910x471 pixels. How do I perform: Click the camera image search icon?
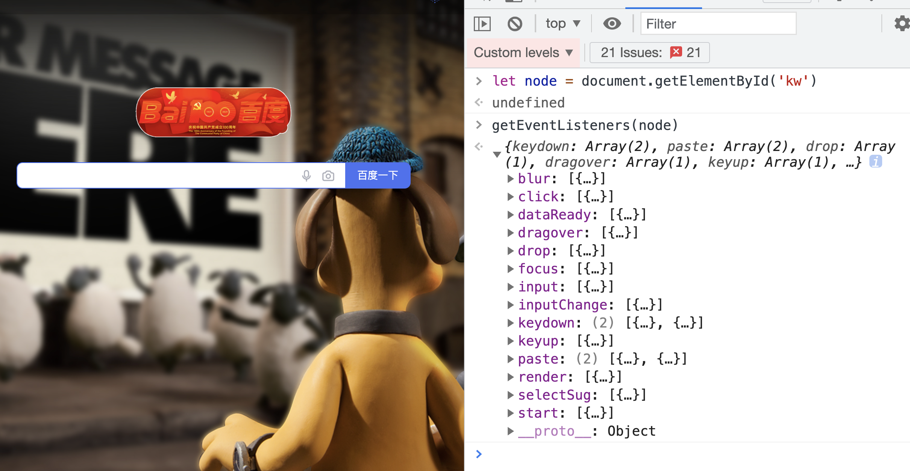328,175
